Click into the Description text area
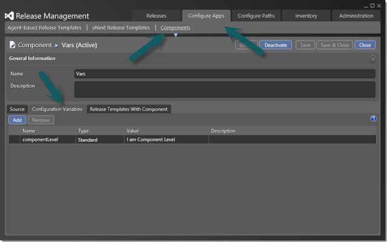 point(225,90)
